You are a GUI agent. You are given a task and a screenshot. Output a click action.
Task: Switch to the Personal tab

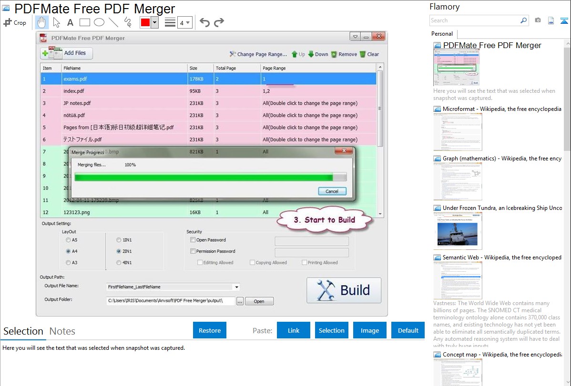pos(442,34)
